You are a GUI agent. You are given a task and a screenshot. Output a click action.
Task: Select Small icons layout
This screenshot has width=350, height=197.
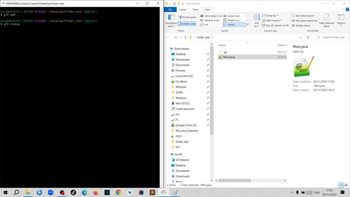coord(231,20)
